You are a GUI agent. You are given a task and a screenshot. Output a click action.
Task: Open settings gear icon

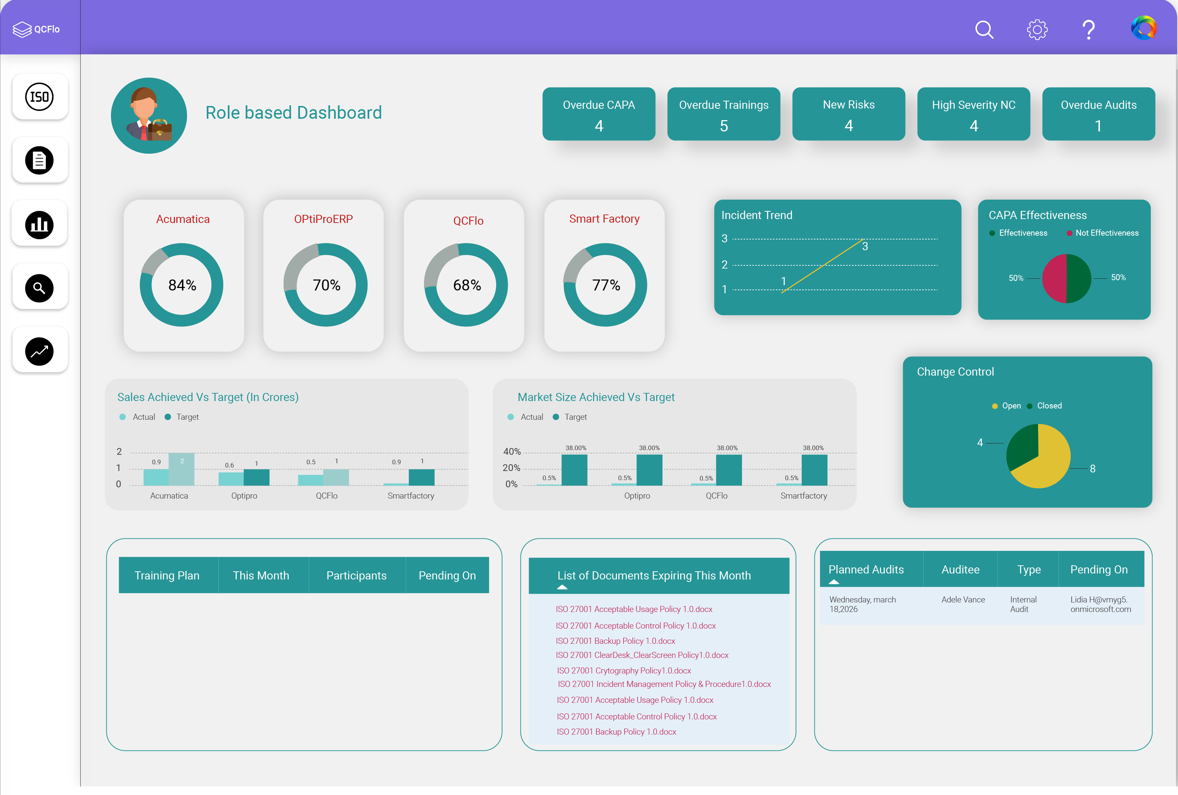click(x=1037, y=29)
